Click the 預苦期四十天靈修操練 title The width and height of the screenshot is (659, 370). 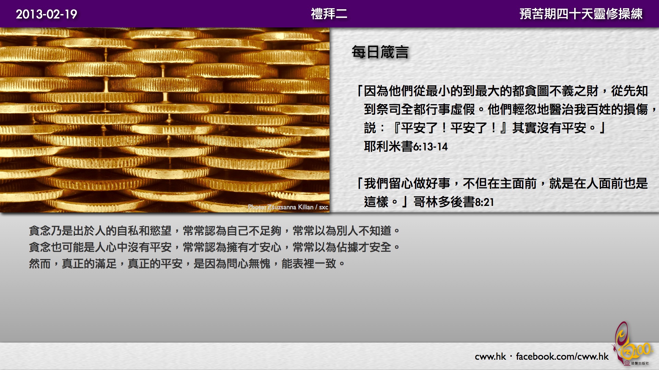pos(581,14)
